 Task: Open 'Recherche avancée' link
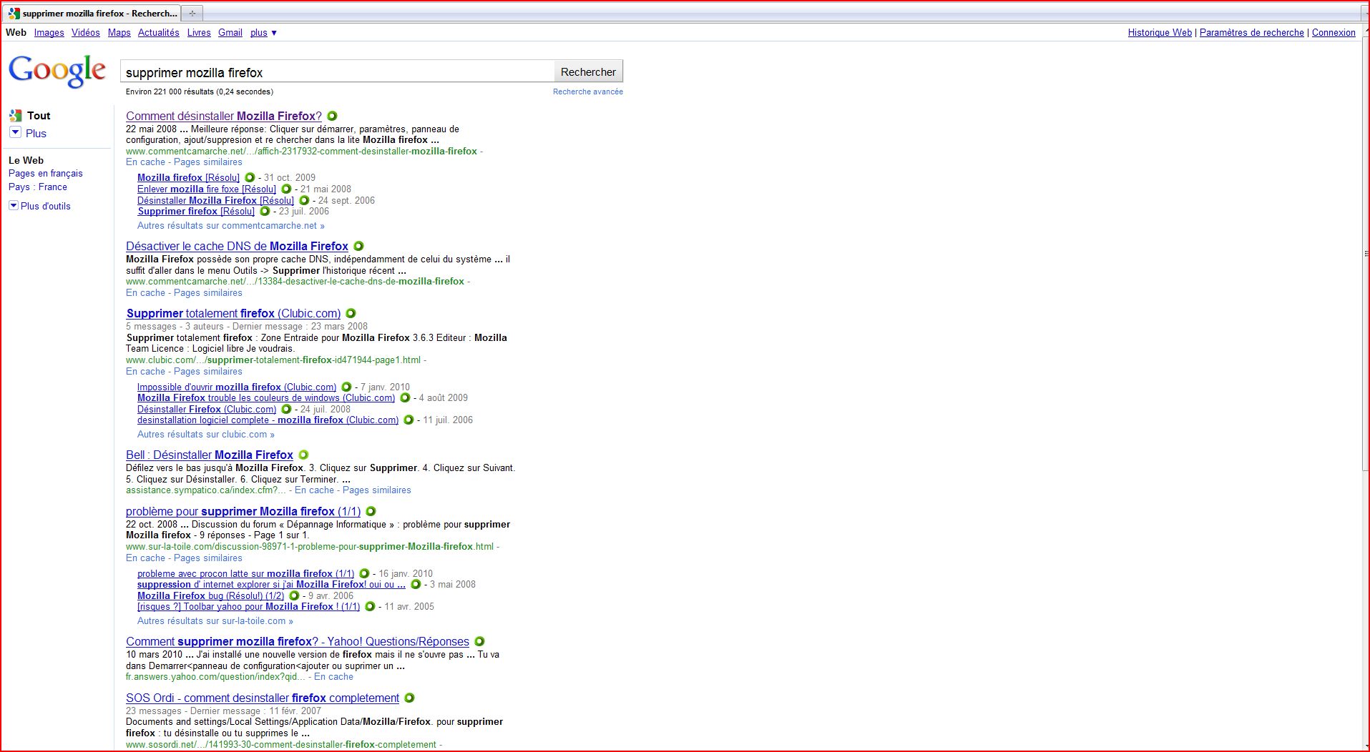tap(588, 91)
